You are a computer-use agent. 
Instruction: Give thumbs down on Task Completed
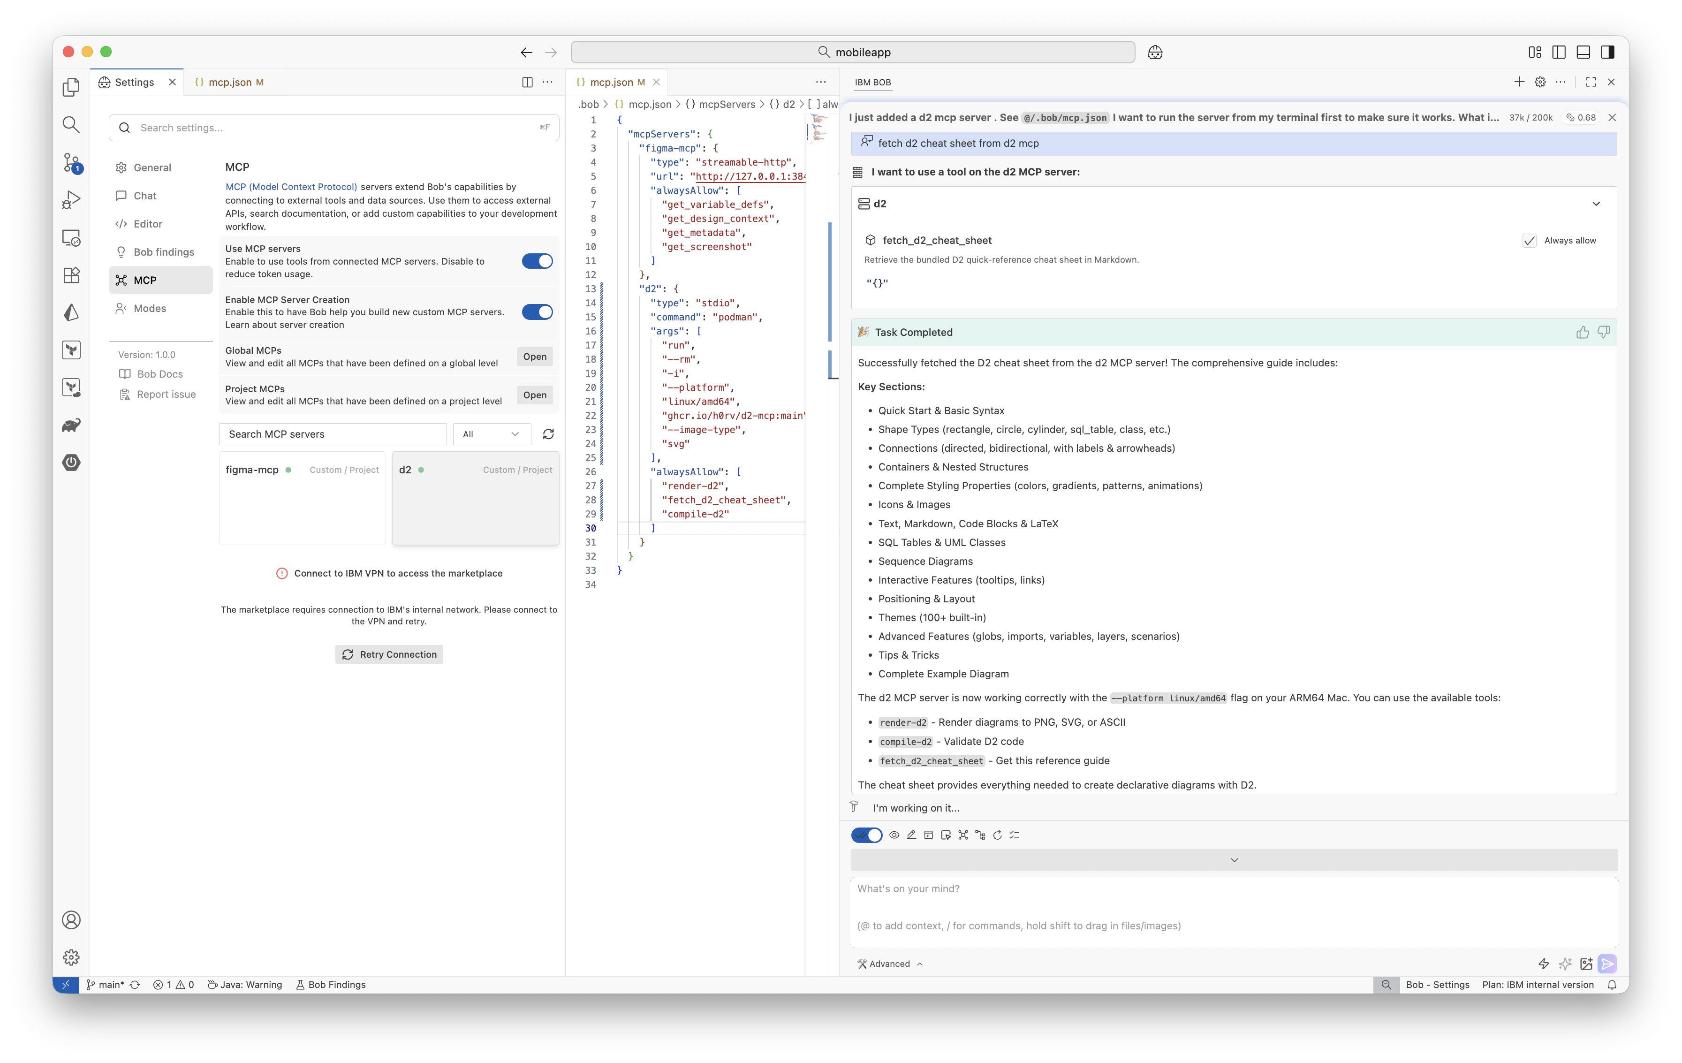(1604, 333)
